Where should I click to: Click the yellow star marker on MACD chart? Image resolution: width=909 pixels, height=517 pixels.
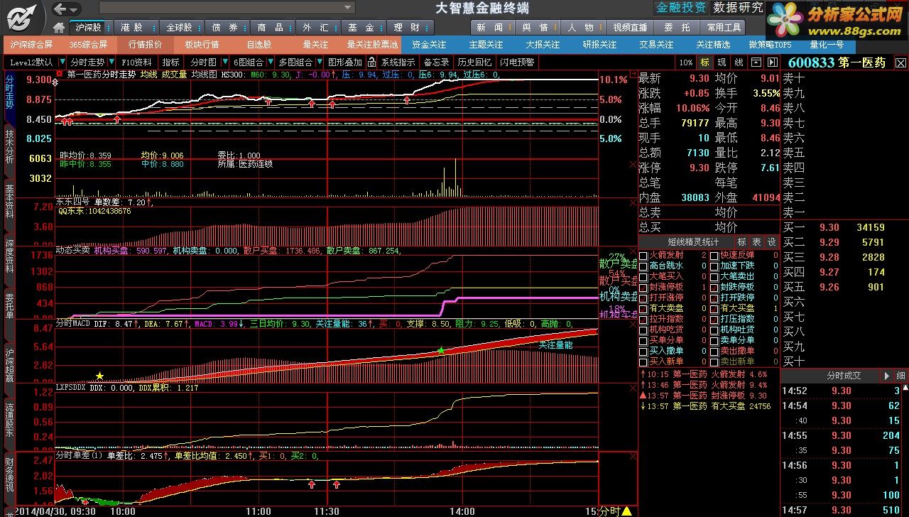coord(99,376)
